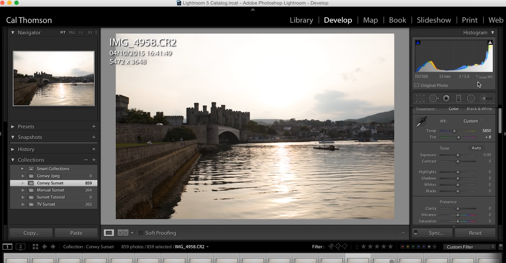Switch to the Map module
The width and height of the screenshot is (506, 263).
click(x=371, y=20)
